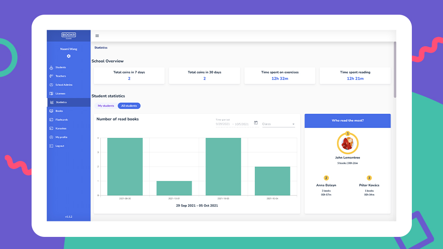Click the Flashcards sidebar icon

(x=51, y=120)
